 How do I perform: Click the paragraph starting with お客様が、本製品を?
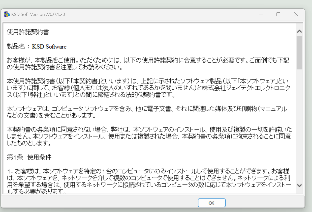pos(148,64)
